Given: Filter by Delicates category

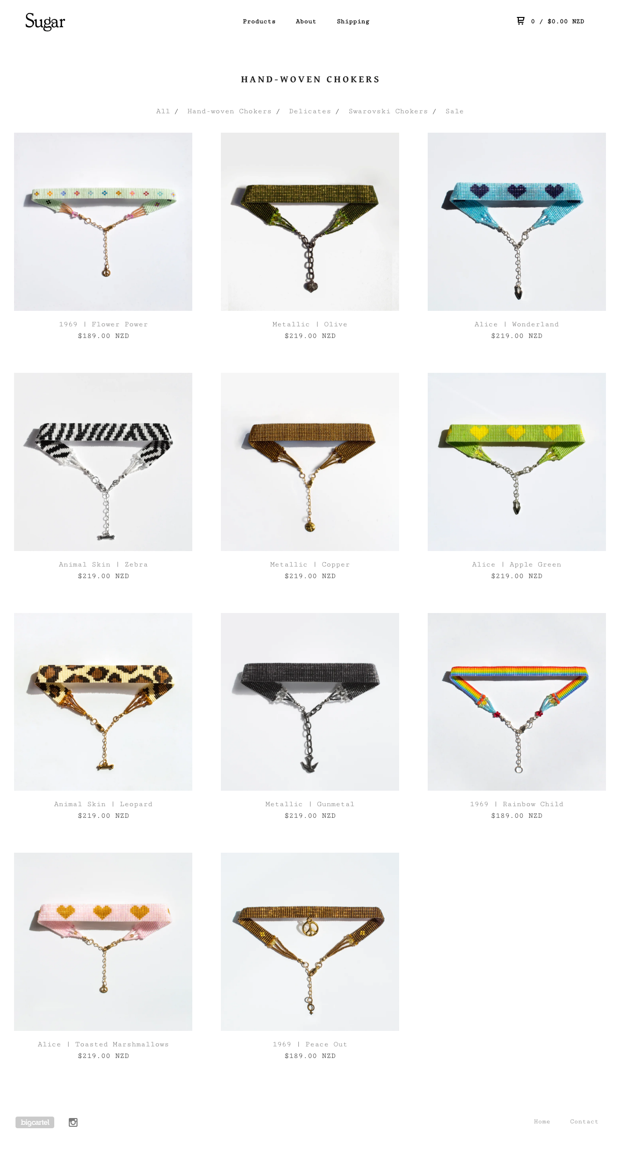Looking at the screenshot, I should [x=310, y=111].
